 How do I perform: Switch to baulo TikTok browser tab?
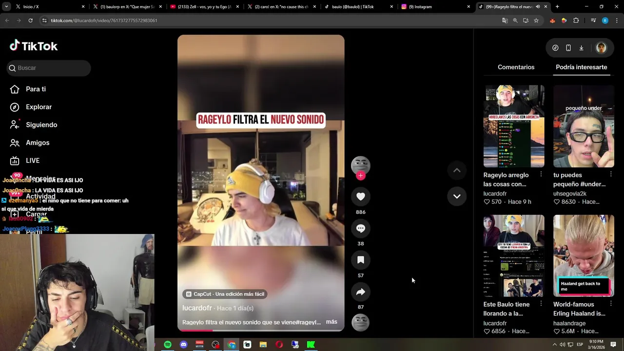tap(358, 7)
